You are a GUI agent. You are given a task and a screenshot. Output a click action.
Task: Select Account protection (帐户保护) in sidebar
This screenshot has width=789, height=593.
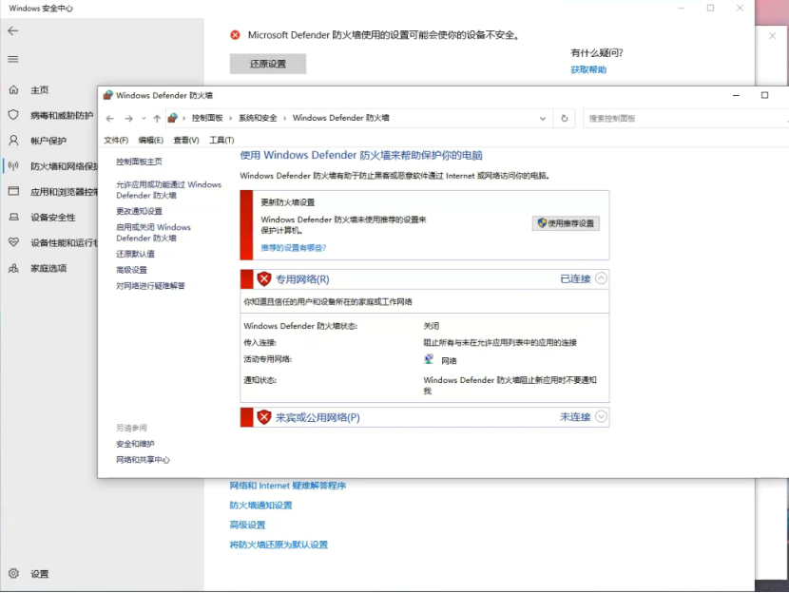(x=48, y=141)
